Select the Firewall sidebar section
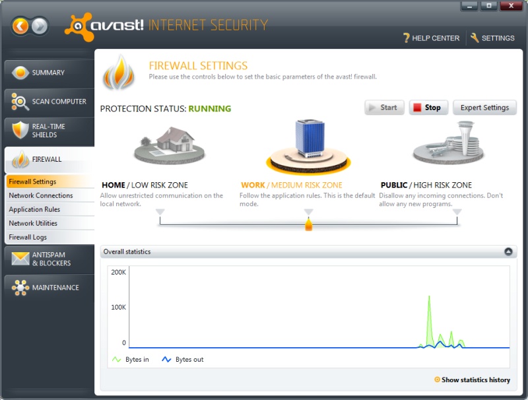Screen dimensions: 528x400 click(x=49, y=160)
